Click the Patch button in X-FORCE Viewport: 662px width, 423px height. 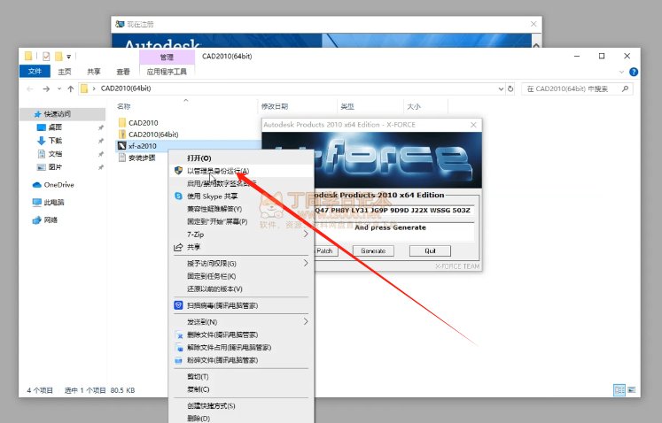[x=325, y=250]
